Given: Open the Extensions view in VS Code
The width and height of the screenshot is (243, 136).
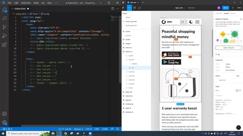Looking at the screenshot, I should pyautogui.click(x=4, y=45).
